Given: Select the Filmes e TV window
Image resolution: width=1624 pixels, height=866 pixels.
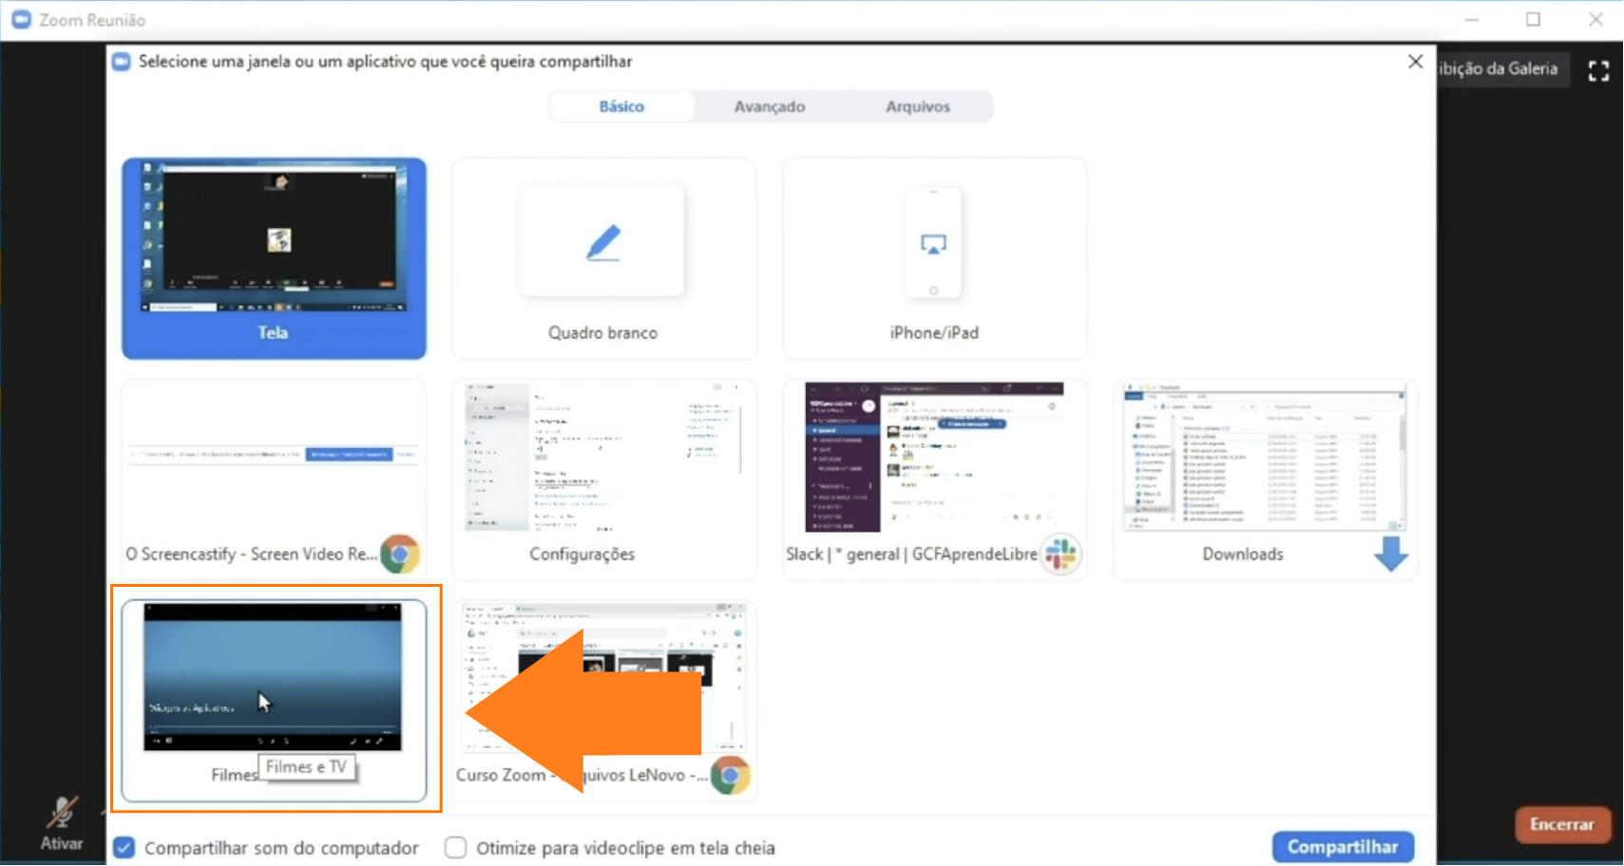Looking at the screenshot, I should [274, 701].
